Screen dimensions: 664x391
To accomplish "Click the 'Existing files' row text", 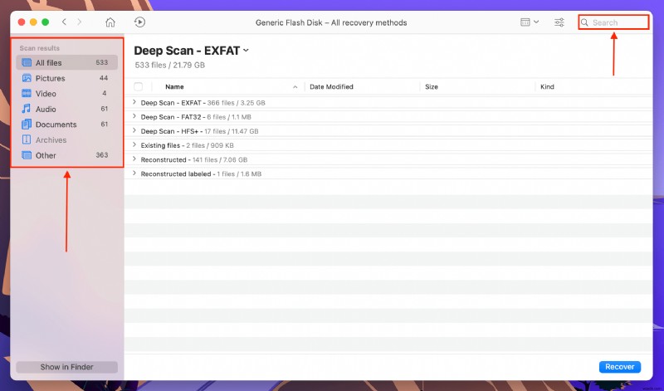I will coord(188,145).
